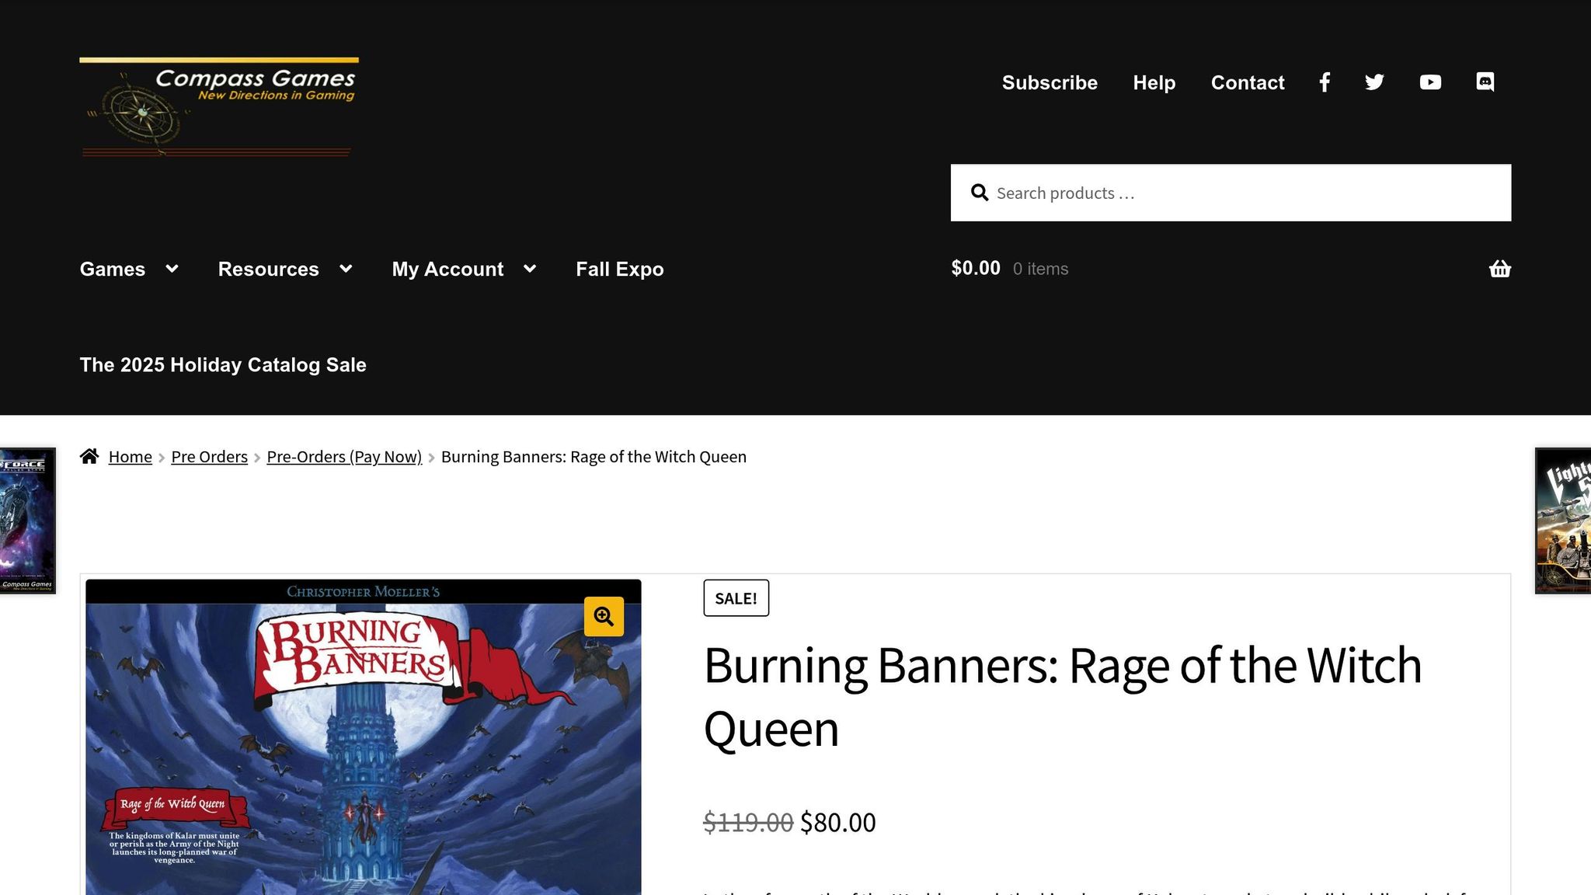This screenshot has height=895, width=1591.
Task: Open the Discord icon in the header
Action: 1485,82
